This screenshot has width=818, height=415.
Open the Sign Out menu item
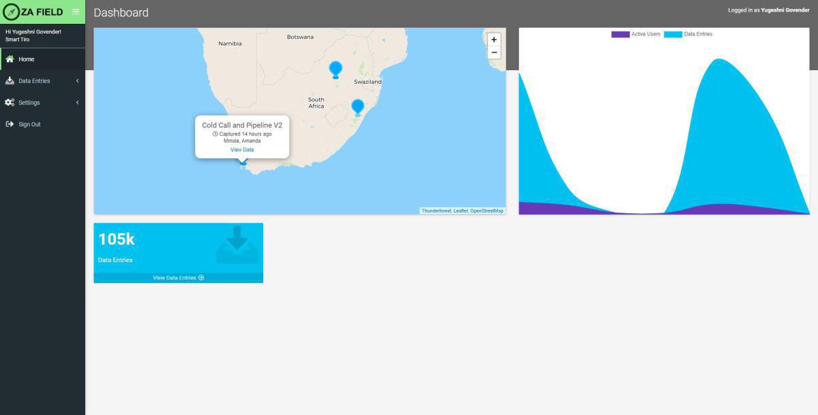pos(29,125)
